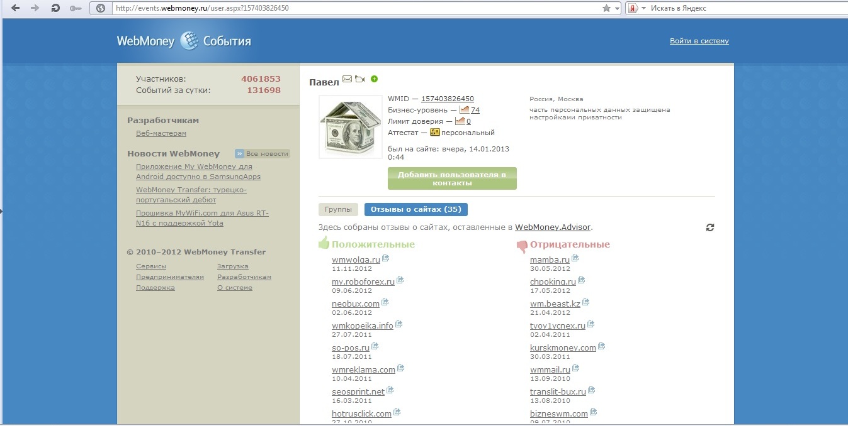Open the neobux.com review link
The image size is (848, 426).
[356, 304]
